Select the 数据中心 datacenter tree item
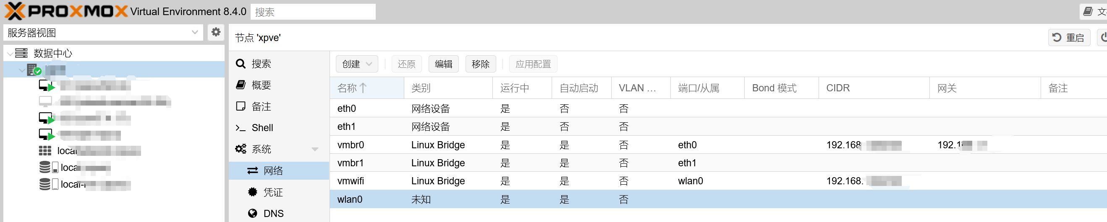Screen dimensions: 1107x222 coord(52,54)
